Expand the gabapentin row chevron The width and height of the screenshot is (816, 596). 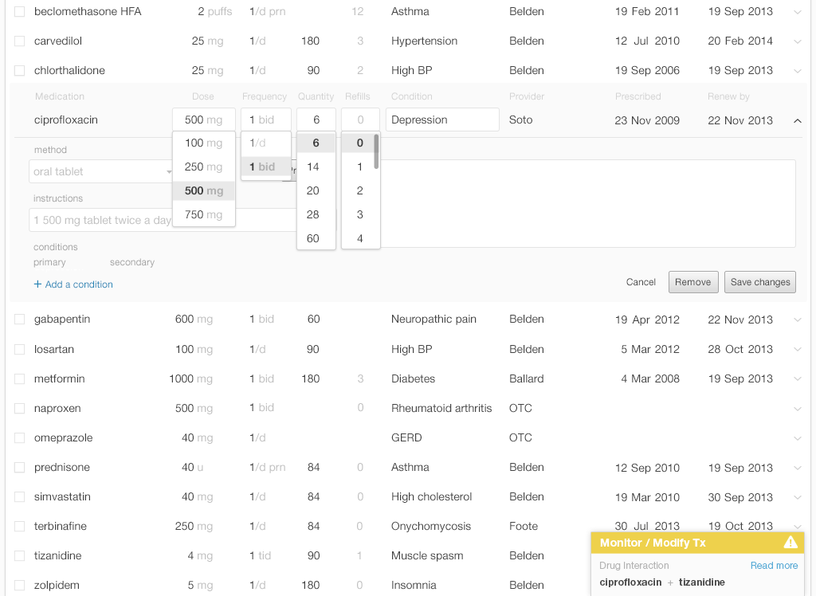pos(798,320)
